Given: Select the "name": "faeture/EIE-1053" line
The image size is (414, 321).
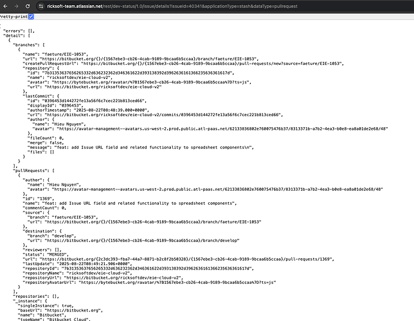Looking at the screenshot, I should tap(55, 54).
